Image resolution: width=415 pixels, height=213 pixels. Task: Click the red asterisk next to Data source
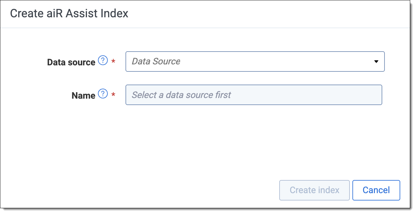click(113, 61)
